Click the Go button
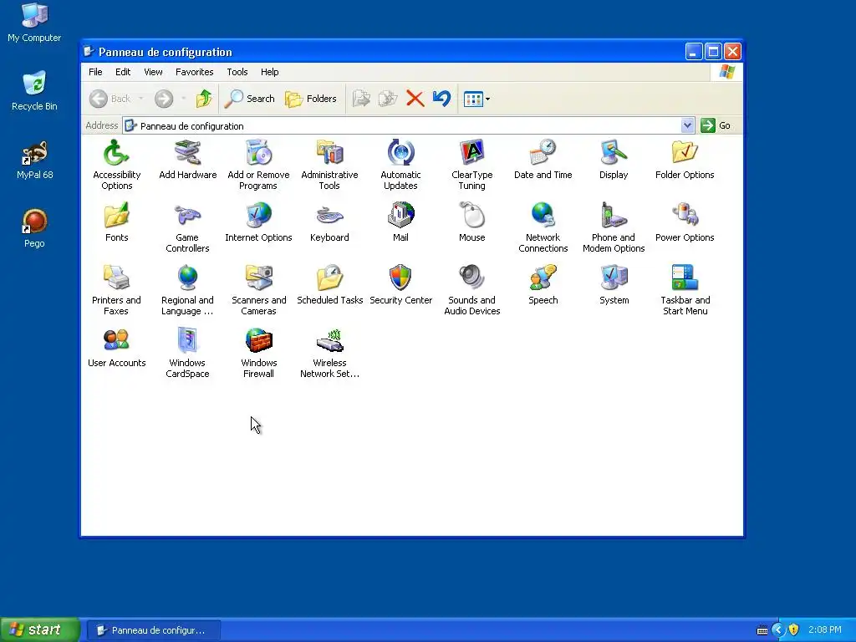 pos(716,125)
